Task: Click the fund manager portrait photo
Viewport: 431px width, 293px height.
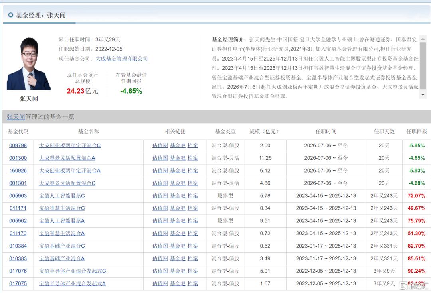Action: [29, 64]
